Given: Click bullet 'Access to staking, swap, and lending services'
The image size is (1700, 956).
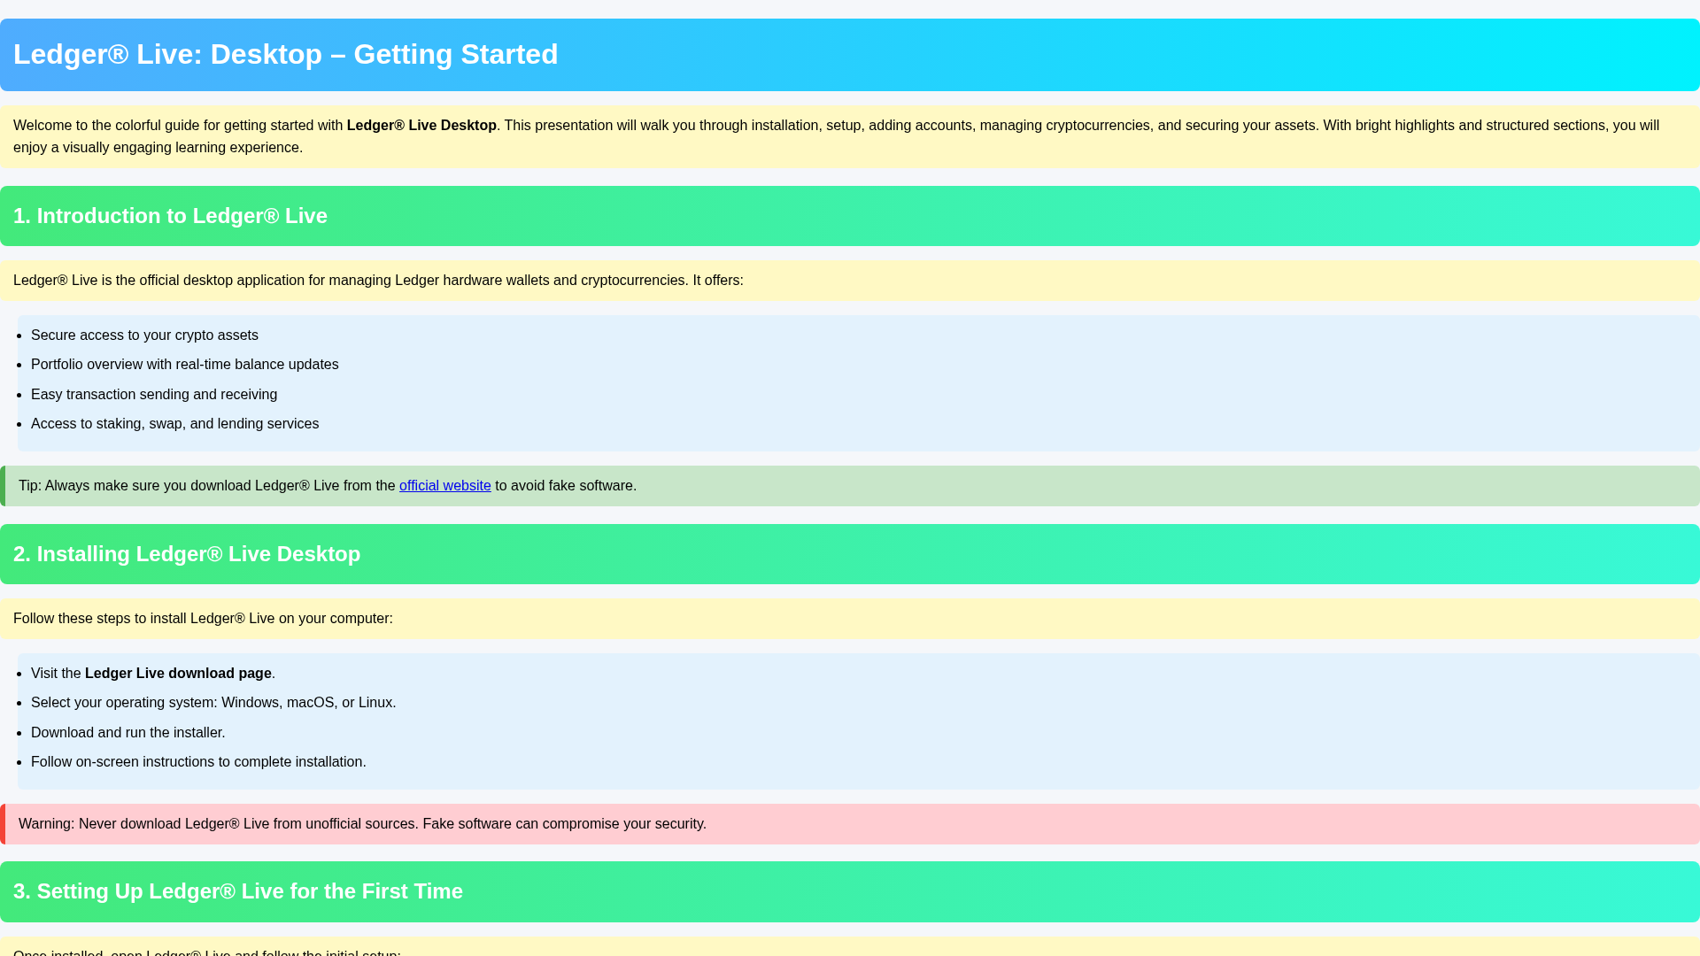Looking at the screenshot, I should 174,424.
